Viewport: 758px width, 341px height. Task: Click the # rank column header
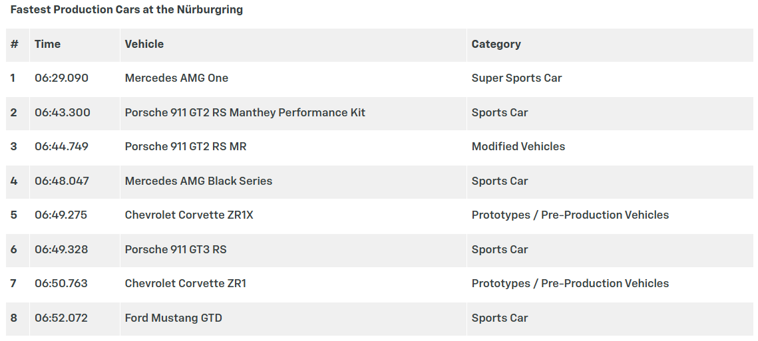tap(14, 45)
